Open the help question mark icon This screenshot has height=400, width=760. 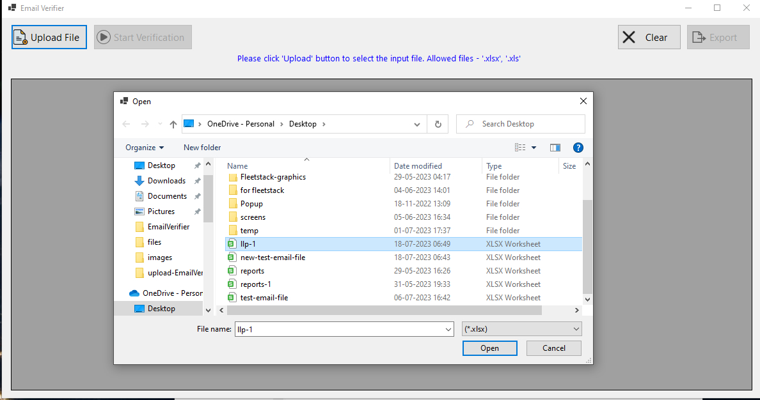click(x=578, y=148)
